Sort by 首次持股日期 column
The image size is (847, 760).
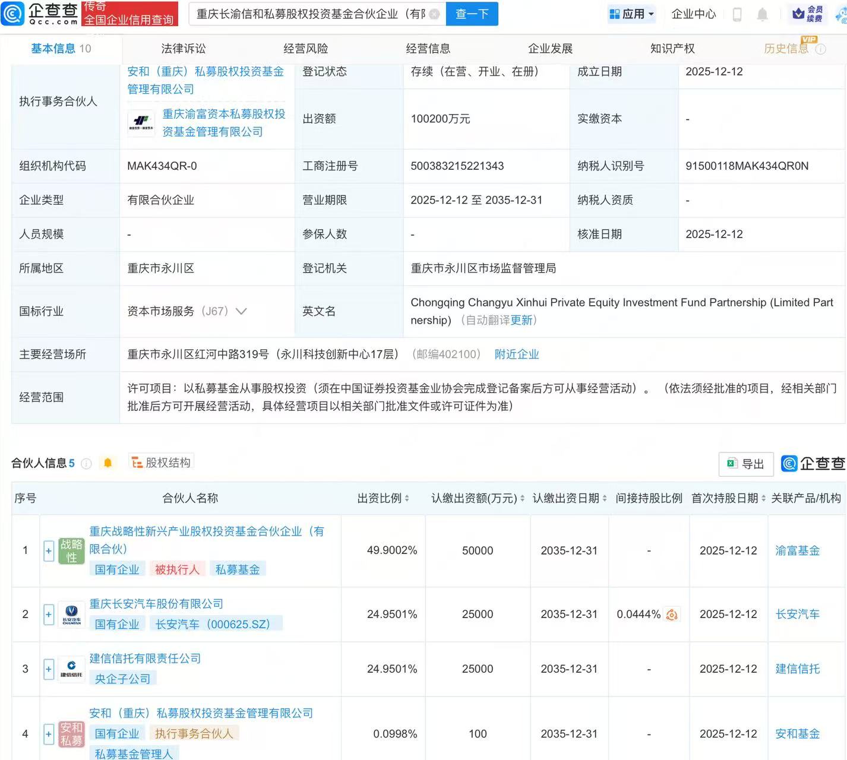click(764, 499)
